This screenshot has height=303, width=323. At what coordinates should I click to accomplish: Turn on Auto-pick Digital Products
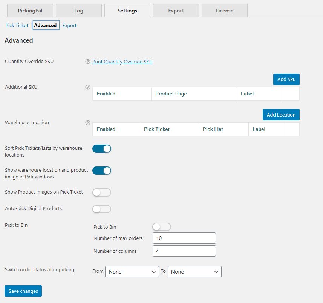click(102, 209)
